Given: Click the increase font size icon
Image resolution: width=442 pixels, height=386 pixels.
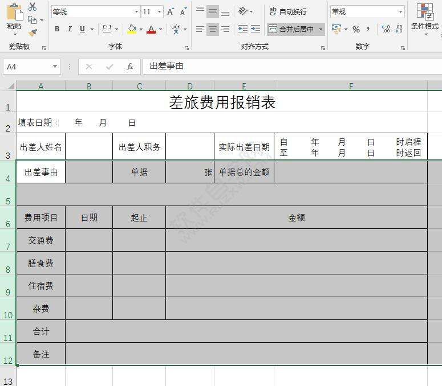Looking at the screenshot, I should click(171, 11).
